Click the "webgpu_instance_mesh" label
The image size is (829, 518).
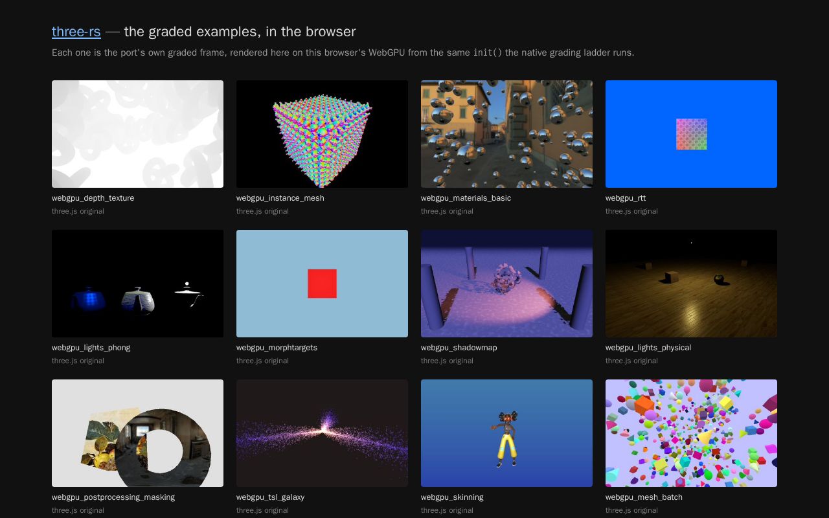coord(280,198)
